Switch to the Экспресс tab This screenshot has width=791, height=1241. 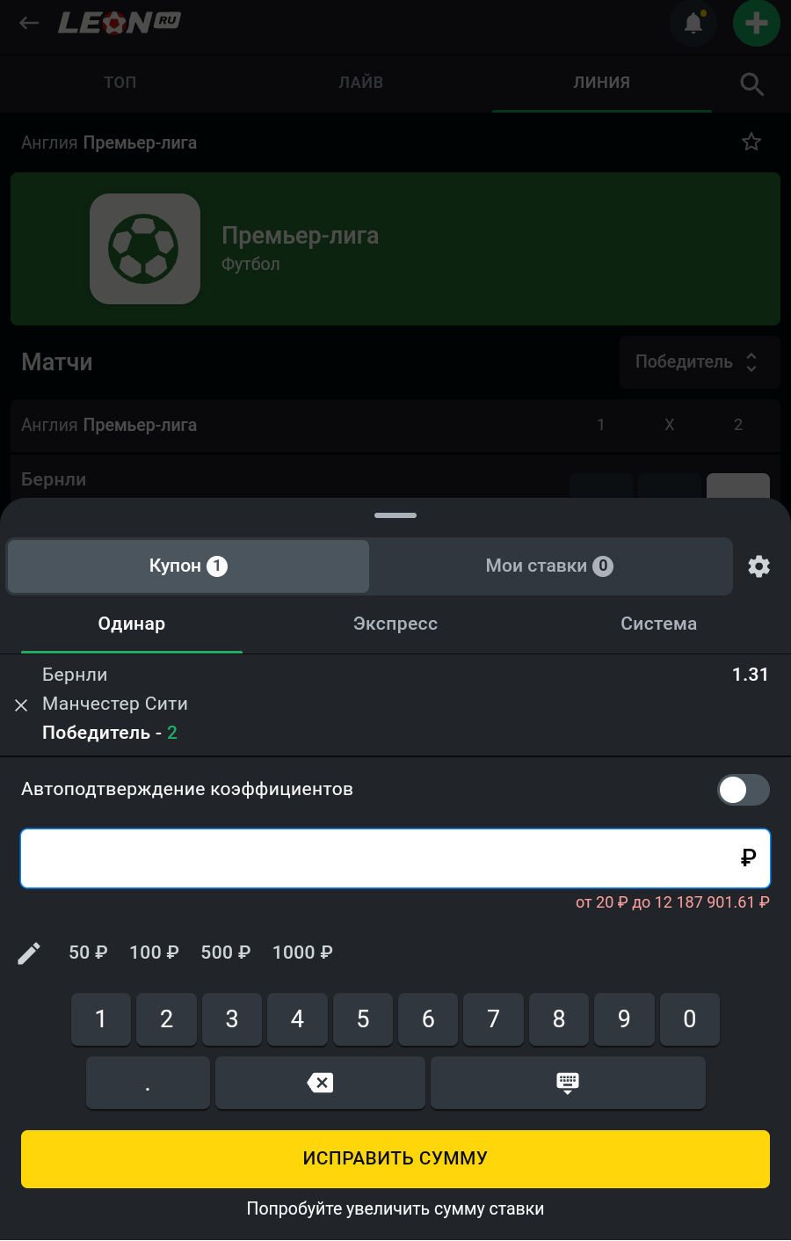click(395, 624)
